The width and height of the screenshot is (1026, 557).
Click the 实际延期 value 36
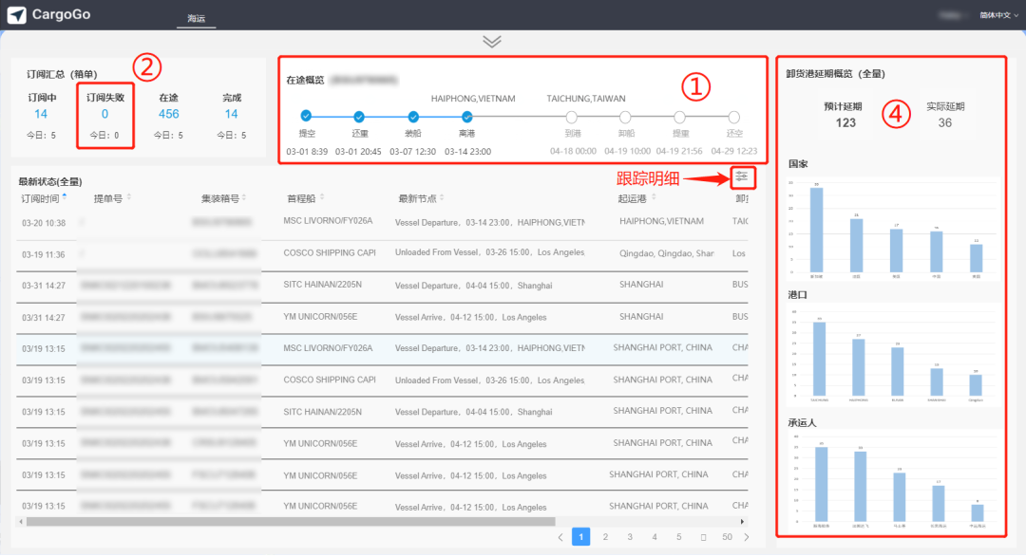click(x=945, y=123)
